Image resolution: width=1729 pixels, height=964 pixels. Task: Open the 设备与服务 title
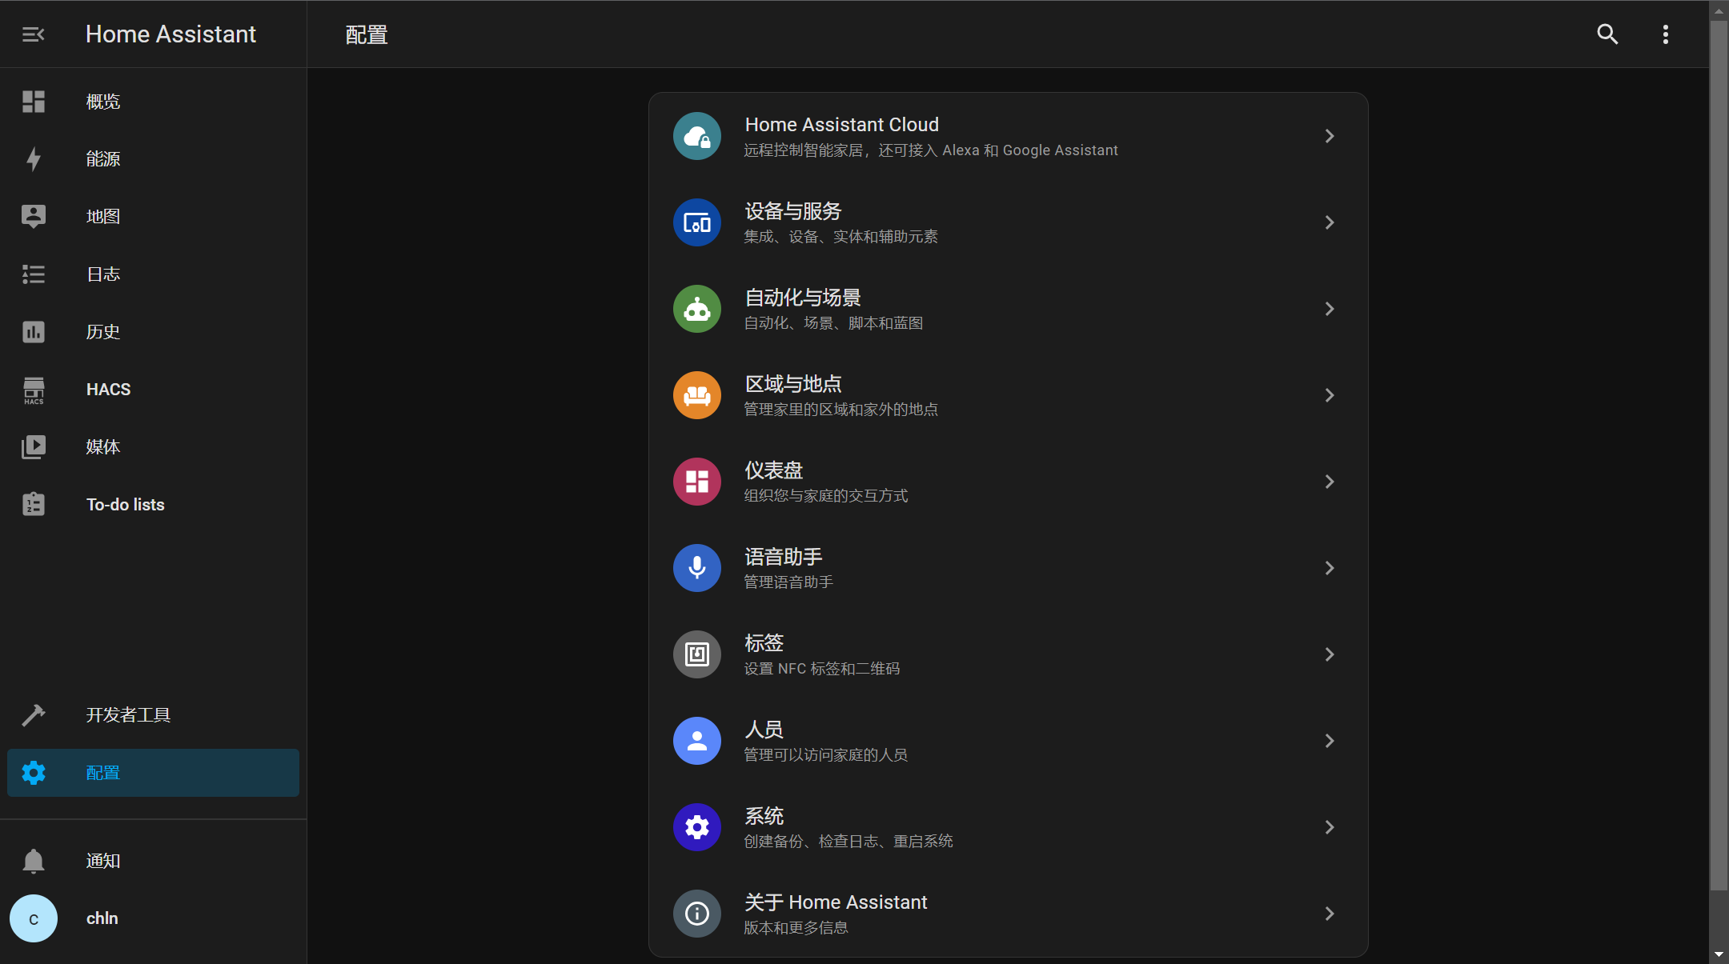[x=793, y=211]
